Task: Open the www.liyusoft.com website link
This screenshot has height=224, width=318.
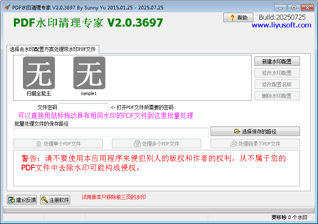Action: pyautogui.click(x=282, y=25)
